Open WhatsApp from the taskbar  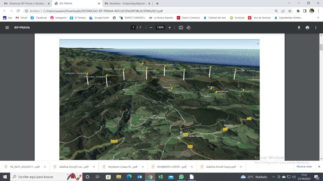coord(181,177)
